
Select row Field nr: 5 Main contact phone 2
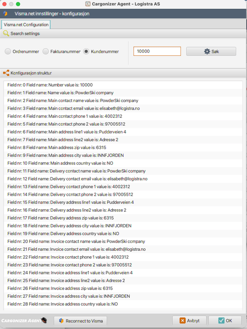click(x=123, y=124)
